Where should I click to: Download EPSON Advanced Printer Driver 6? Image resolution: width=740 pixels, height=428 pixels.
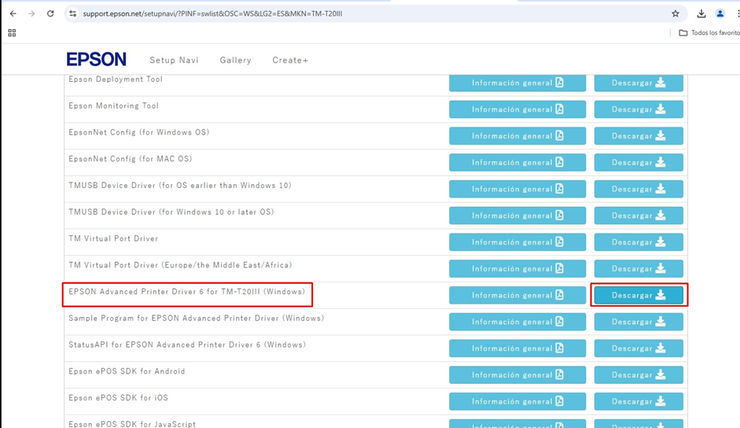tap(639, 295)
